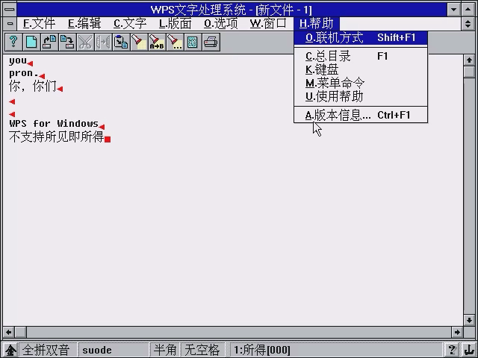This screenshot has height=358, width=478.
Task: Close the H.帮助 menu header
Action: (317, 24)
